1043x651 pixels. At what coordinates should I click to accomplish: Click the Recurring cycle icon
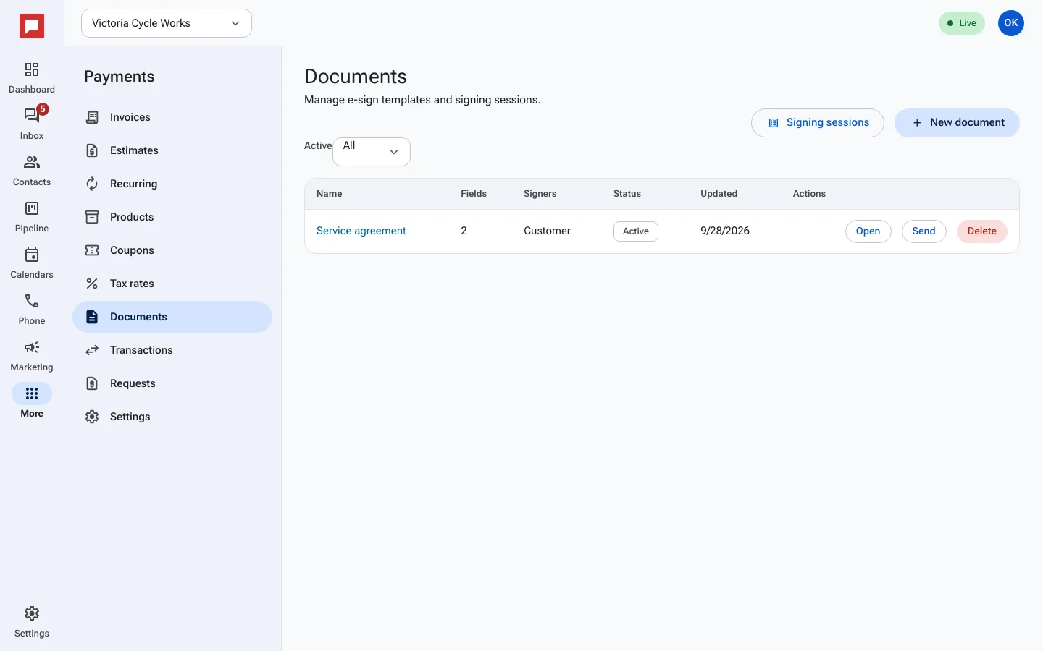point(92,184)
